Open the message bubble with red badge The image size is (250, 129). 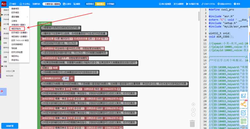pos(3,92)
